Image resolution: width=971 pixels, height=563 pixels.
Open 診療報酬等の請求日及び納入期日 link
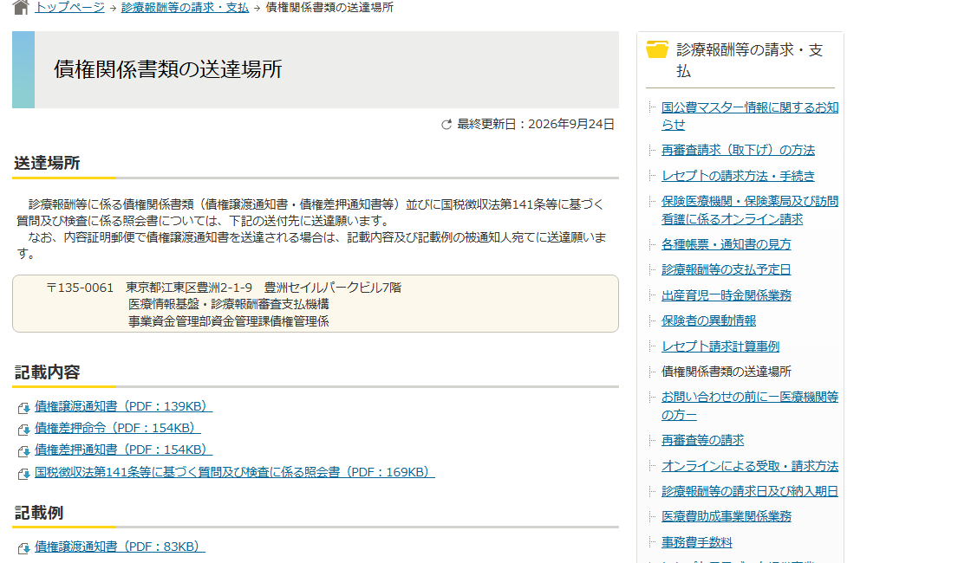click(x=749, y=491)
